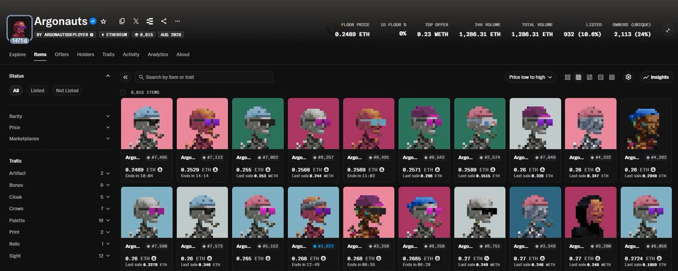Open the Offers tab
678x271 pixels.
point(62,55)
